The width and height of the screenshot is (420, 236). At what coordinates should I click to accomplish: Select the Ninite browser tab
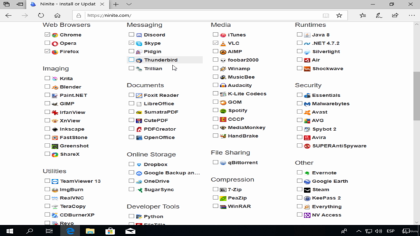pyautogui.click(x=68, y=5)
